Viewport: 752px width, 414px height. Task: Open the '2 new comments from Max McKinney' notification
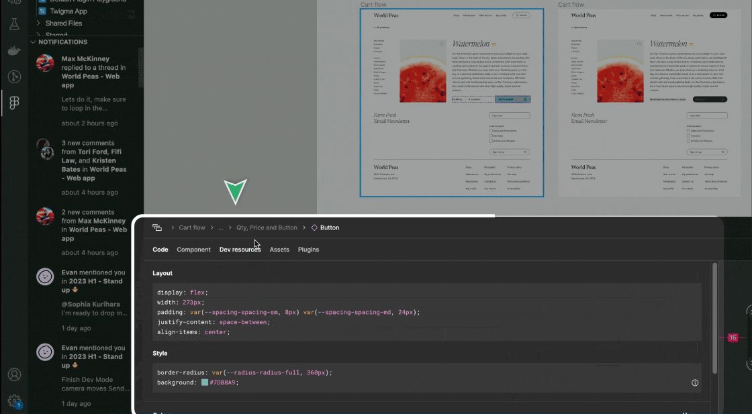(87, 232)
